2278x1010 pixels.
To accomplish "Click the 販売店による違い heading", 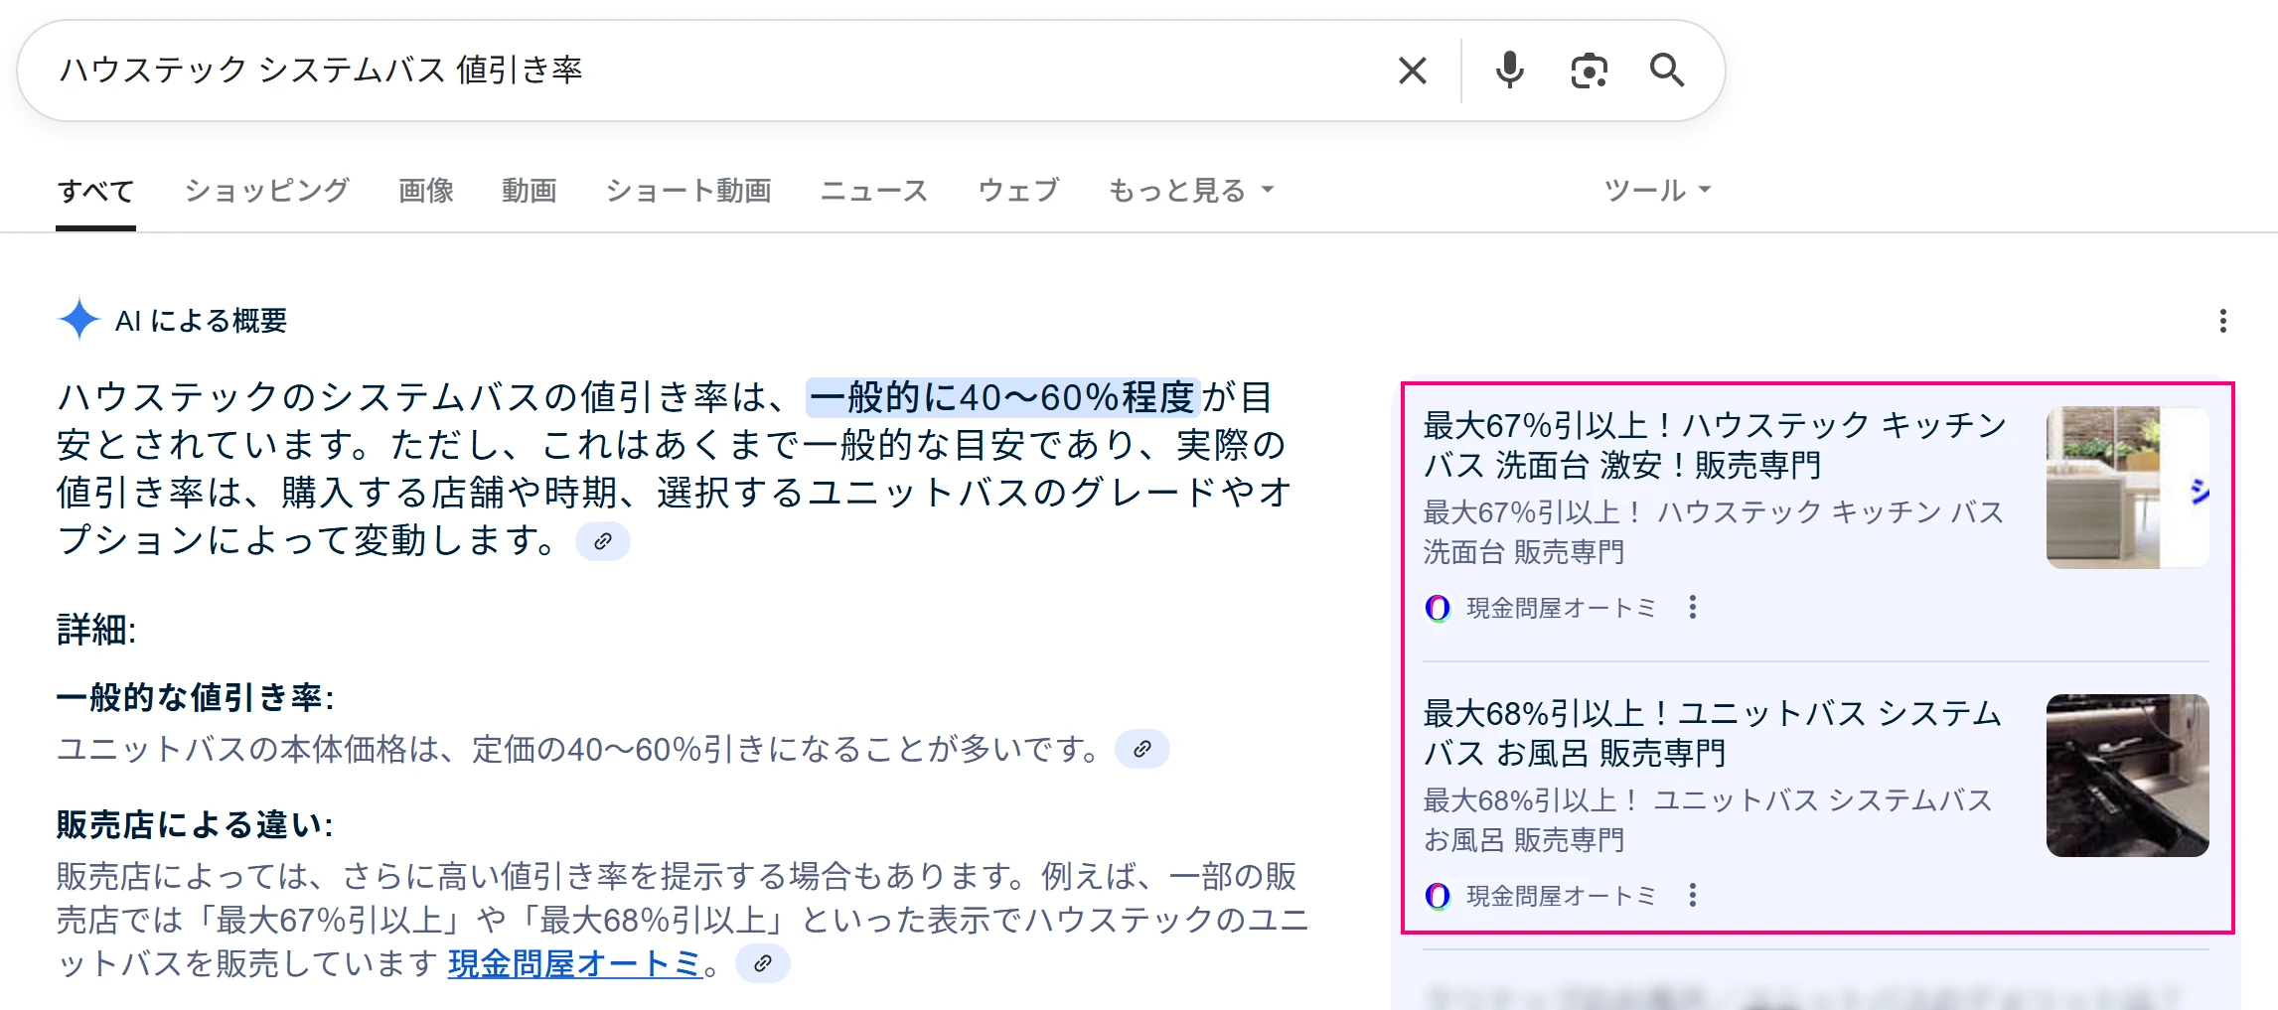I will (195, 824).
